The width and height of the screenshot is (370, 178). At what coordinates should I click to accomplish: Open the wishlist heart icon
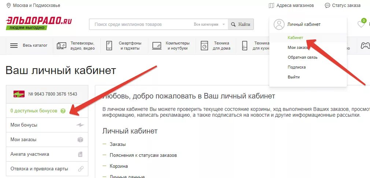tap(361, 24)
